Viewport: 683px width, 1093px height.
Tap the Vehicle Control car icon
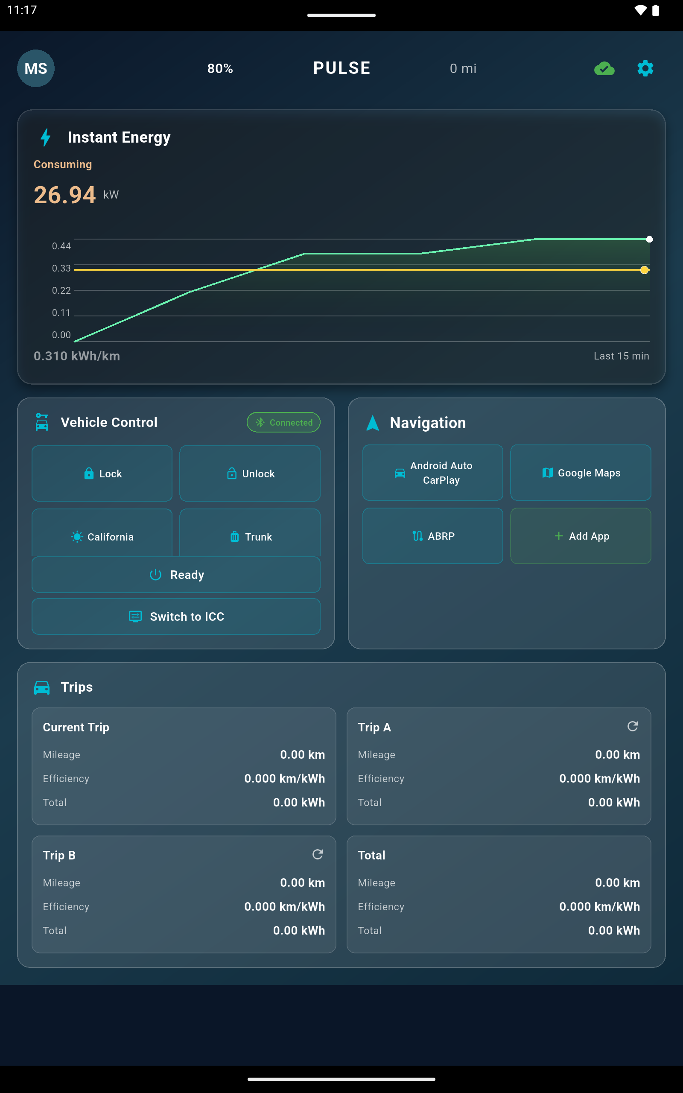[x=41, y=422]
